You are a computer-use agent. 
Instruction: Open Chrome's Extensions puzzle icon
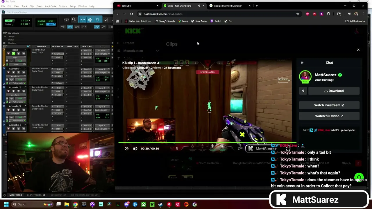(328, 14)
